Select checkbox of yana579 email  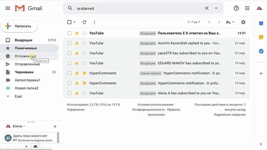point(69,53)
